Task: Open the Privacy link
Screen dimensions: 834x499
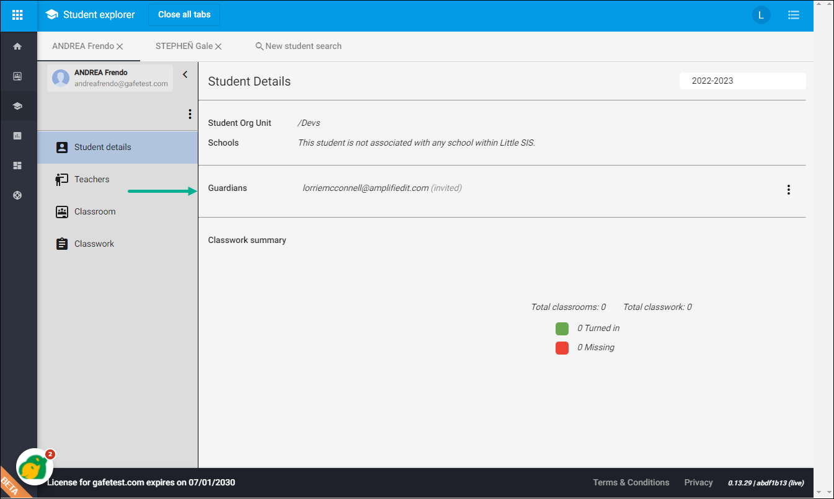Action: [699, 482]
